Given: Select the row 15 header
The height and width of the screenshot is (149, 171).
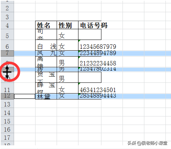Looking at the screenshot, I should 7,121.
